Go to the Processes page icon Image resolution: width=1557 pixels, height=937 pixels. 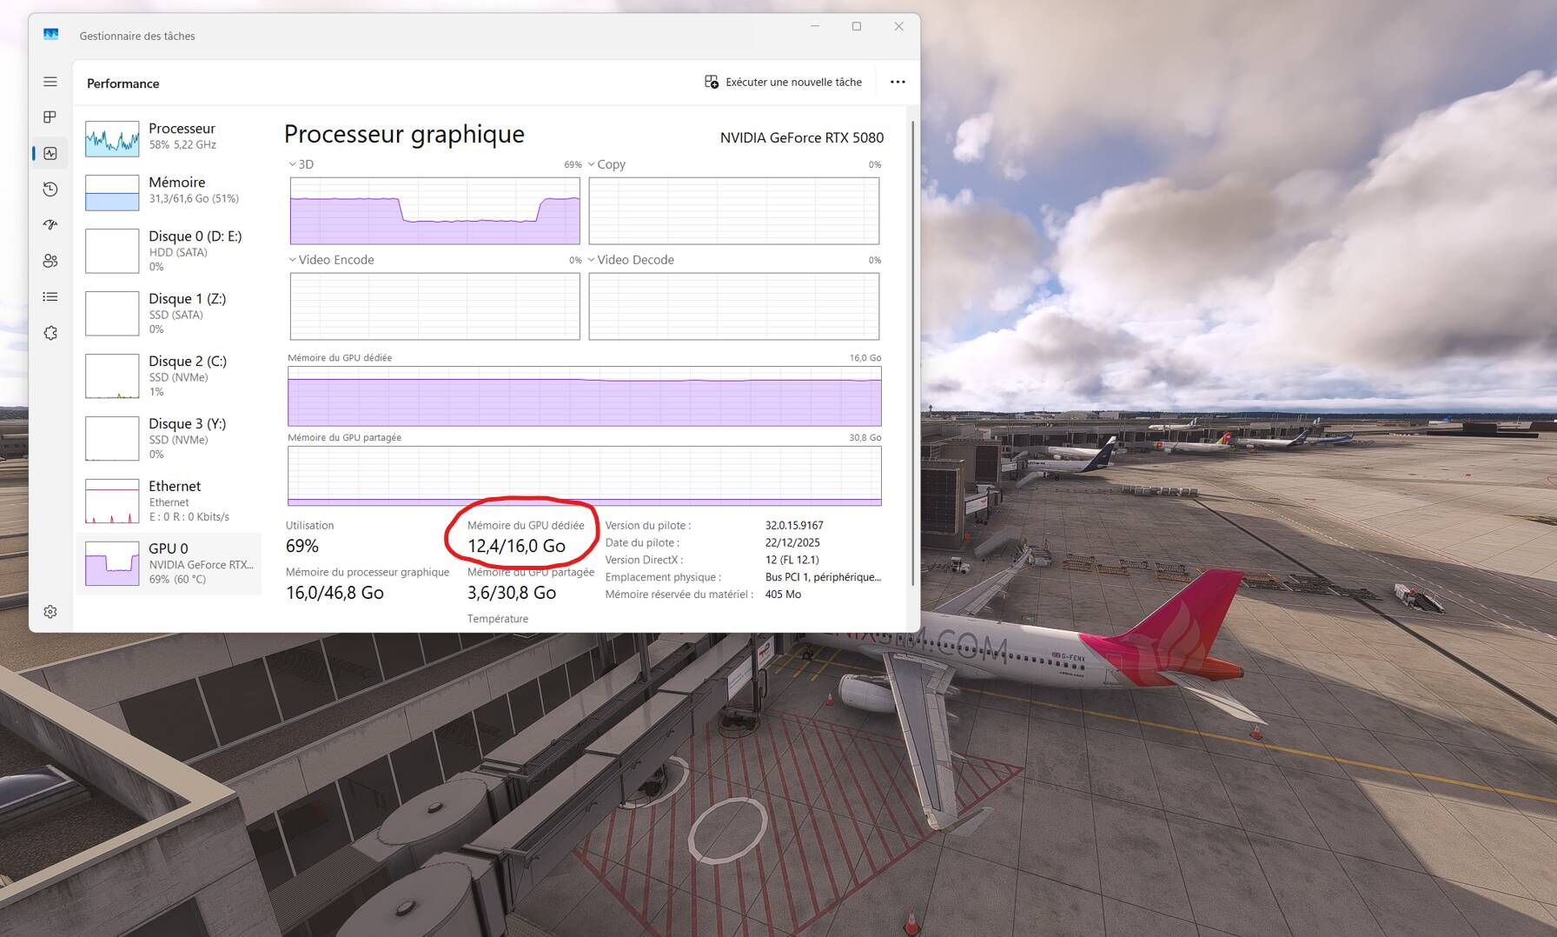50,117
